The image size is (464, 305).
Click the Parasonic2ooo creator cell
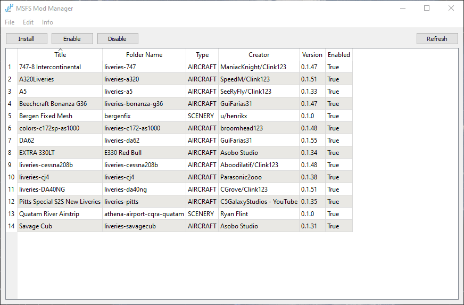point(259,177)
